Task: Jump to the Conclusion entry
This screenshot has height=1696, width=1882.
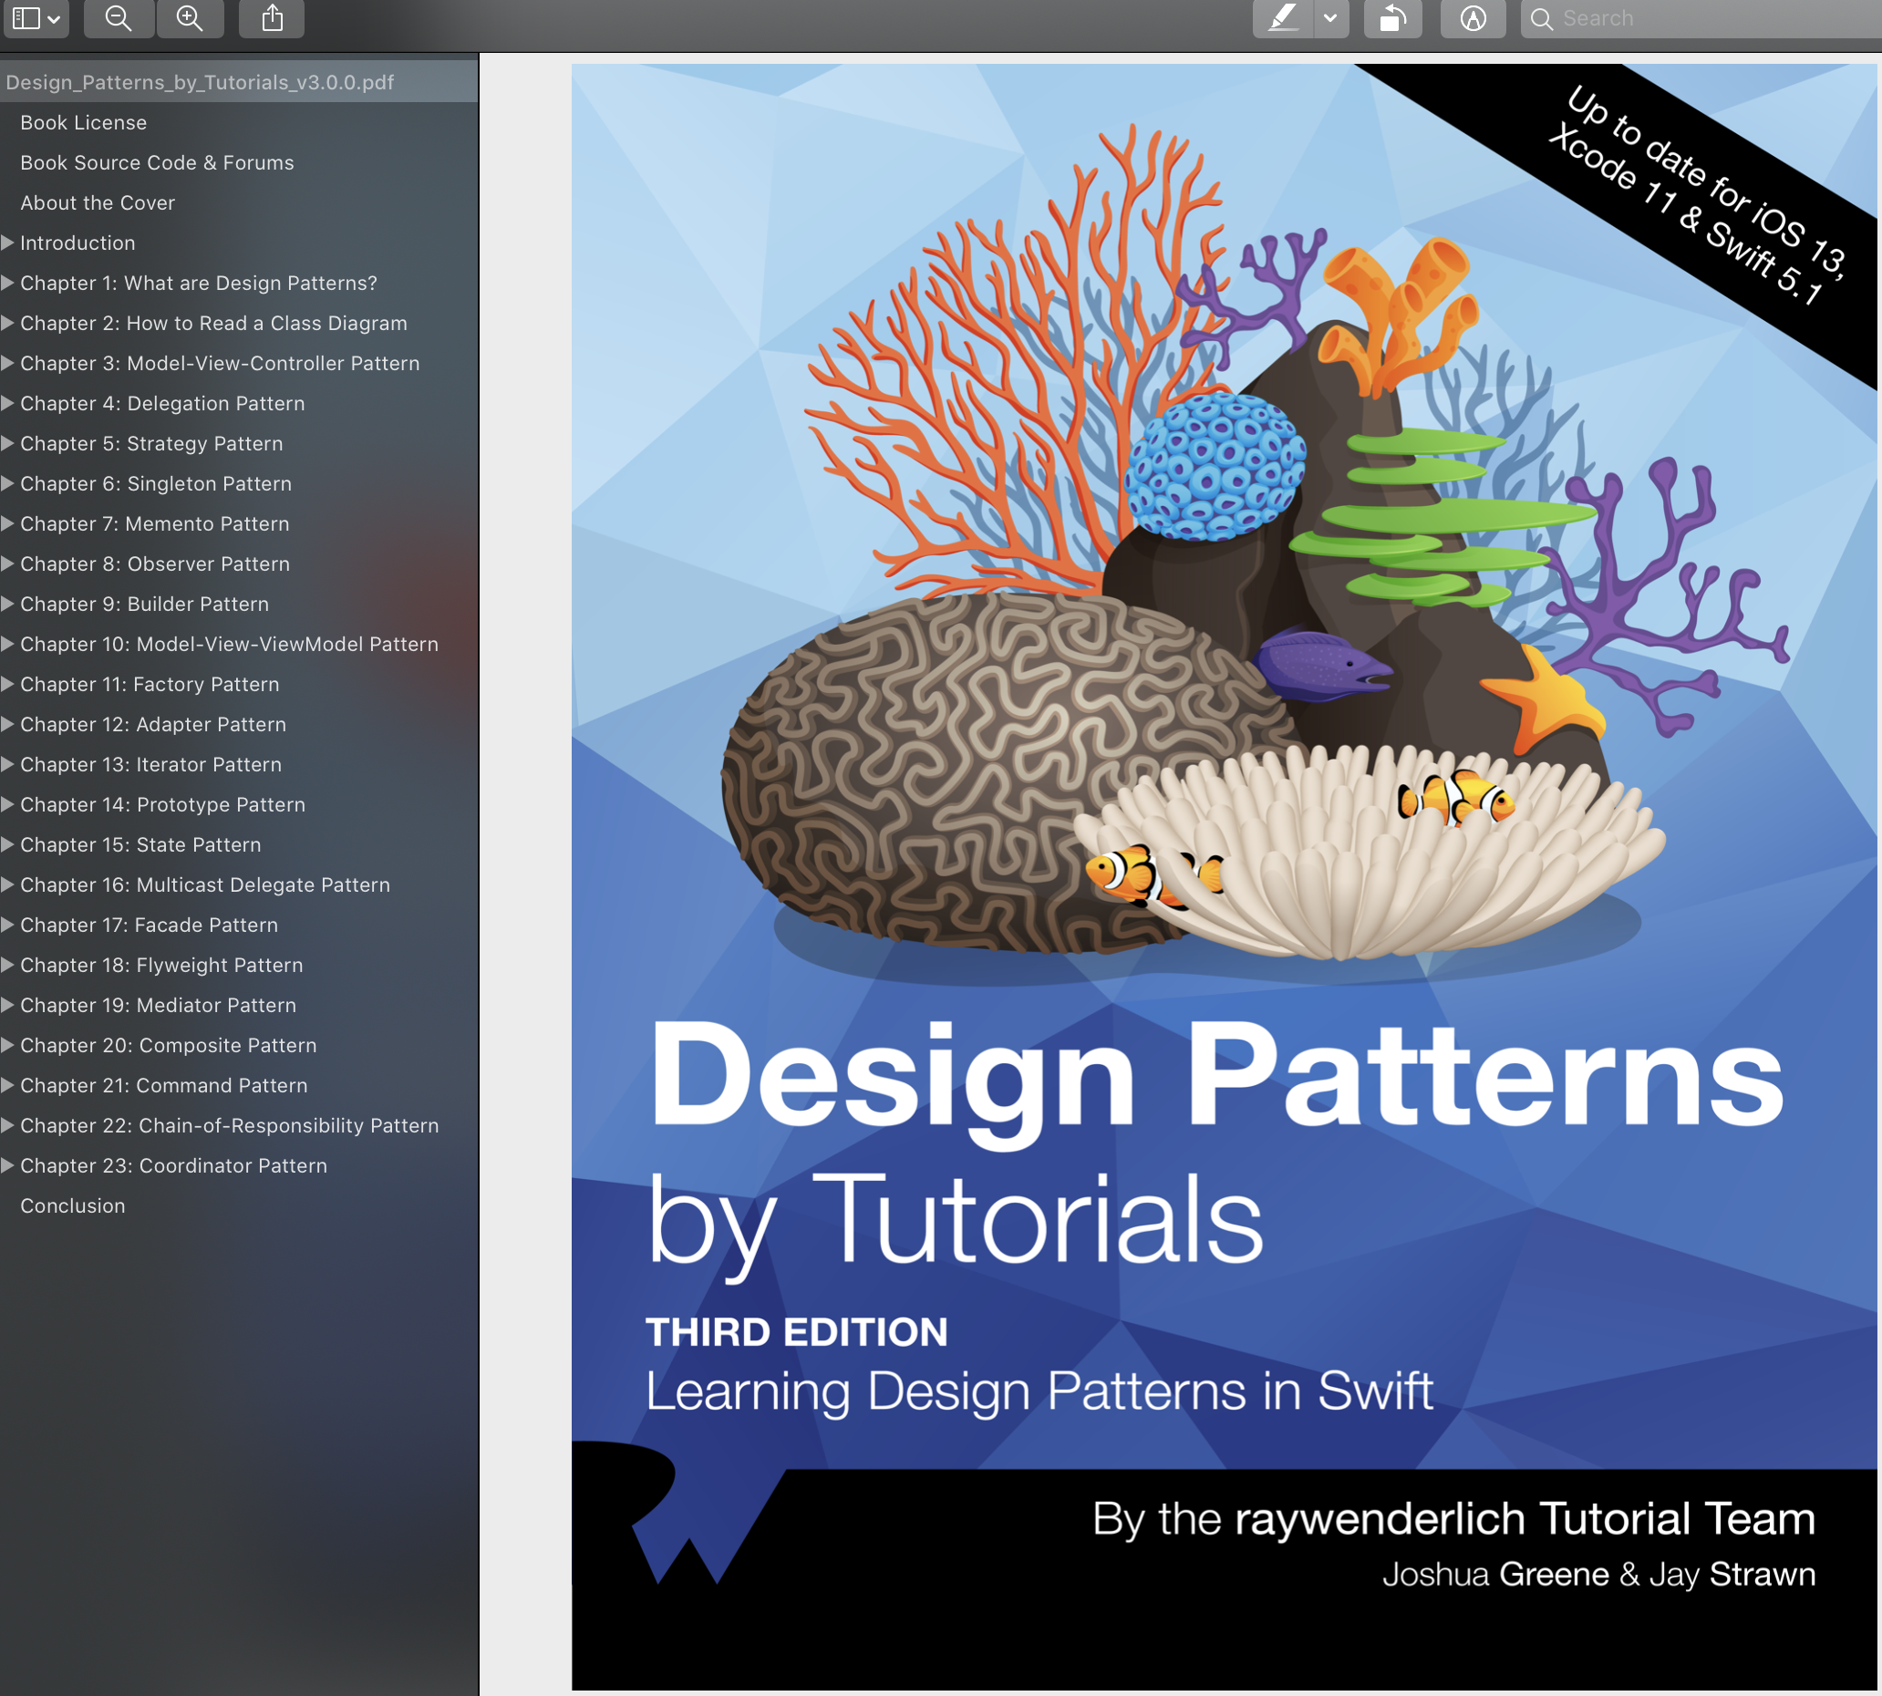Action: point(73,1205)
